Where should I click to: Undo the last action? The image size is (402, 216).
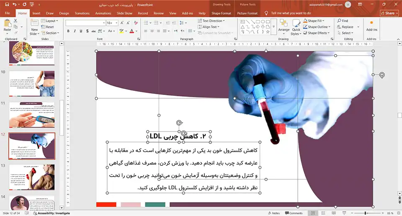(14, 5)
